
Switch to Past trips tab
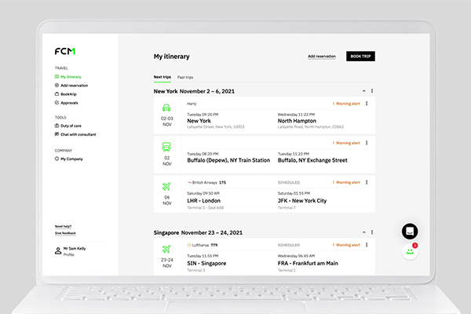tap(185, 78)
